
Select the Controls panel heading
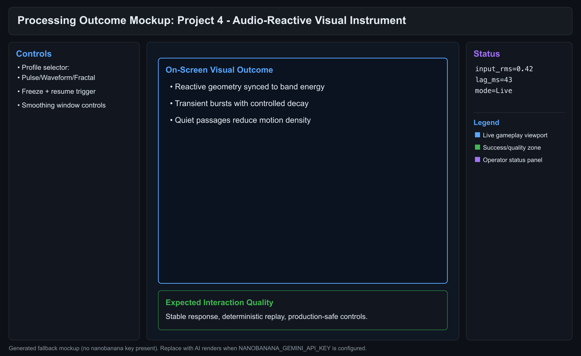(33, 53)
